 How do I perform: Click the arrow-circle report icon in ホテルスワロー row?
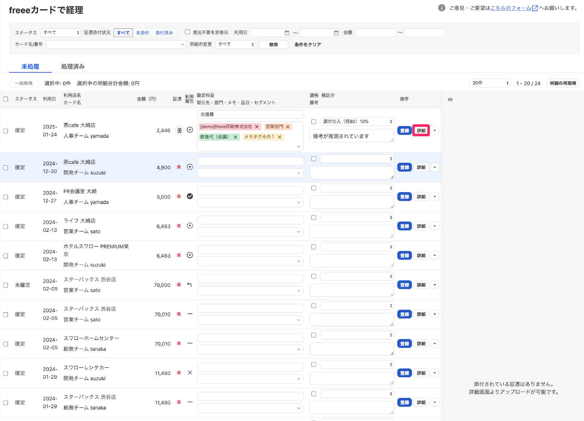(190, 255)
